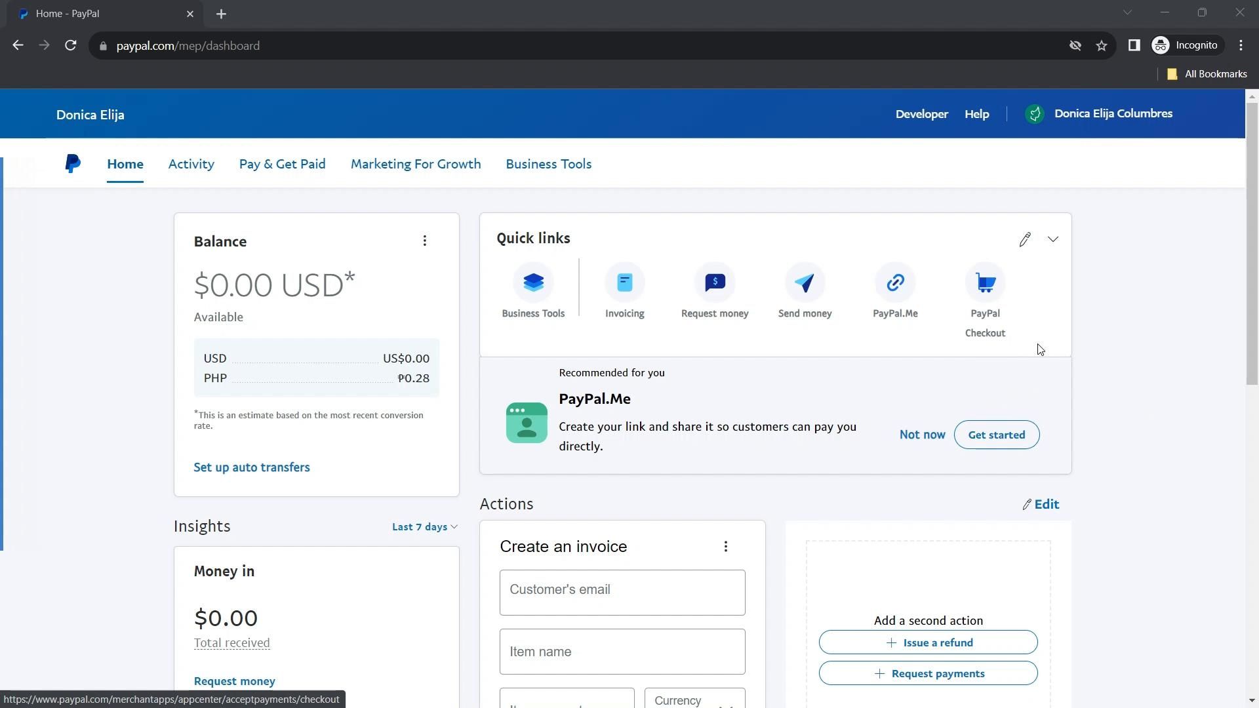Collapse the Quick links panel chevron
The image size is (1259, 708).
1053,240
